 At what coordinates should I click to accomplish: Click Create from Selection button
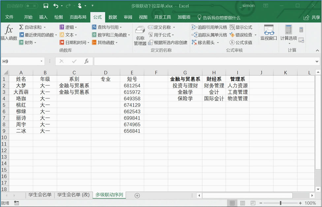[168, 42]
